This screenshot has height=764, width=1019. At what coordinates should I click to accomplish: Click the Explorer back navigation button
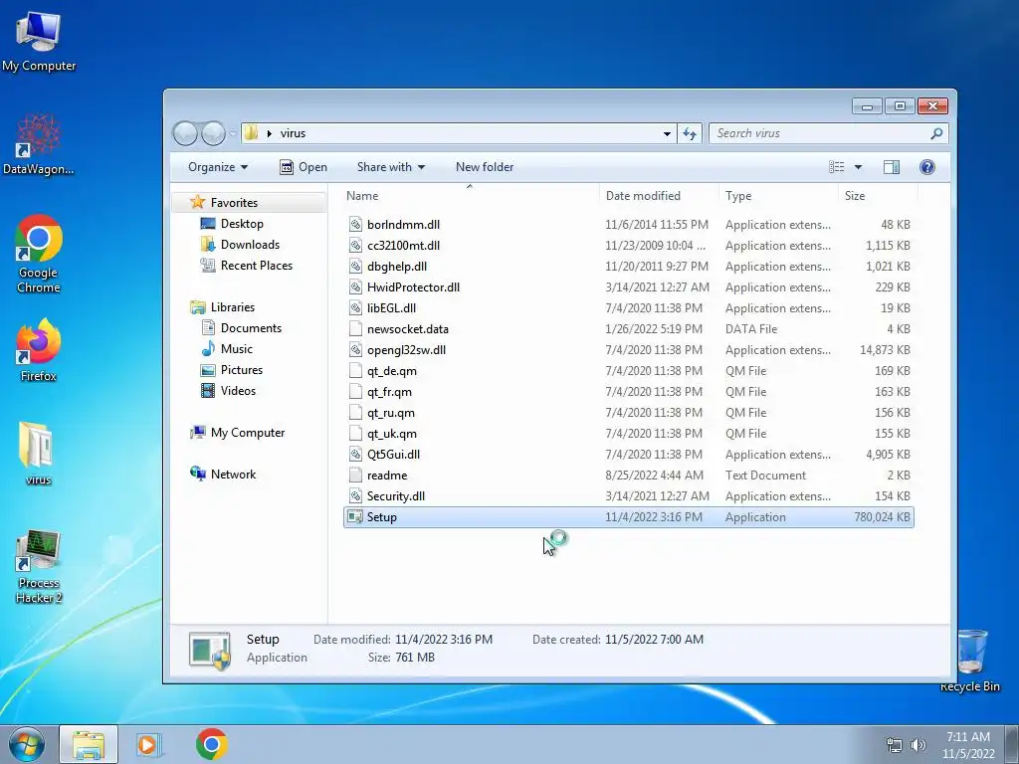pos(185,133)
